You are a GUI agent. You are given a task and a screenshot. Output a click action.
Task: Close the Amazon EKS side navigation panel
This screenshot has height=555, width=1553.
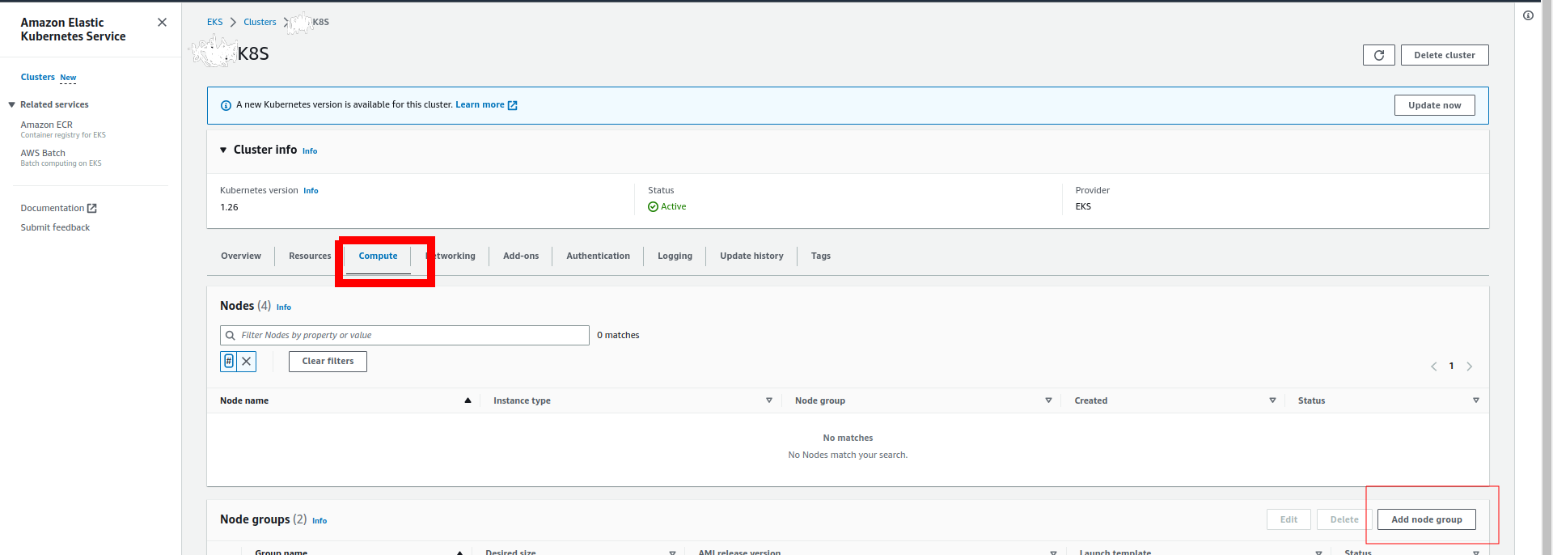[162, 23]
